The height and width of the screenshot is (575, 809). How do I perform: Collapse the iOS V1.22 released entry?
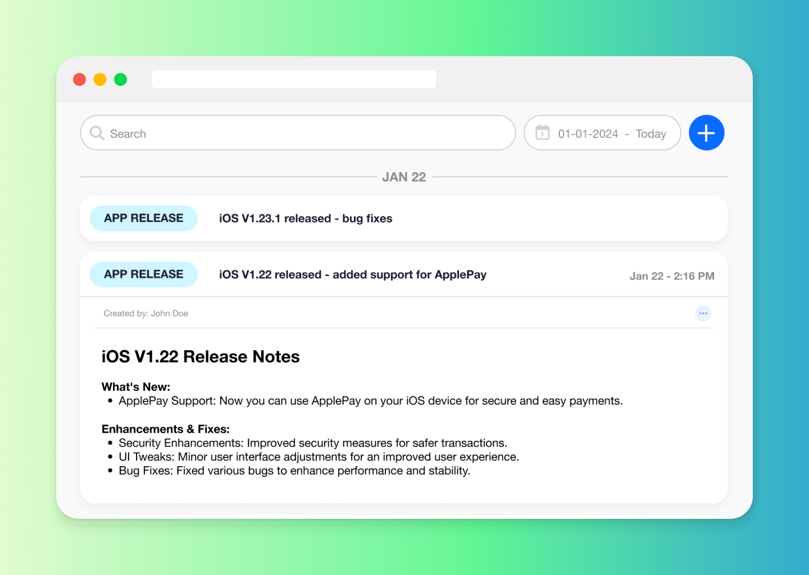point(404,275)
